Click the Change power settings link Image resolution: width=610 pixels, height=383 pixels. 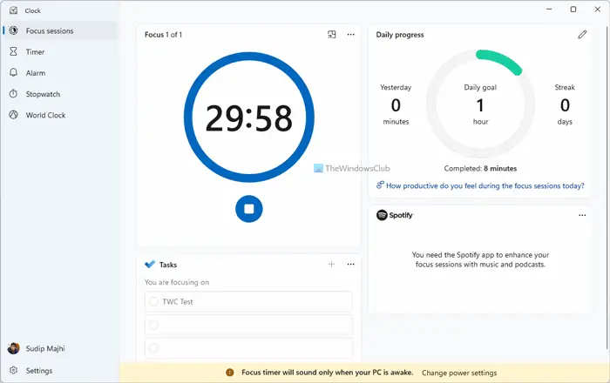point(459,373)
